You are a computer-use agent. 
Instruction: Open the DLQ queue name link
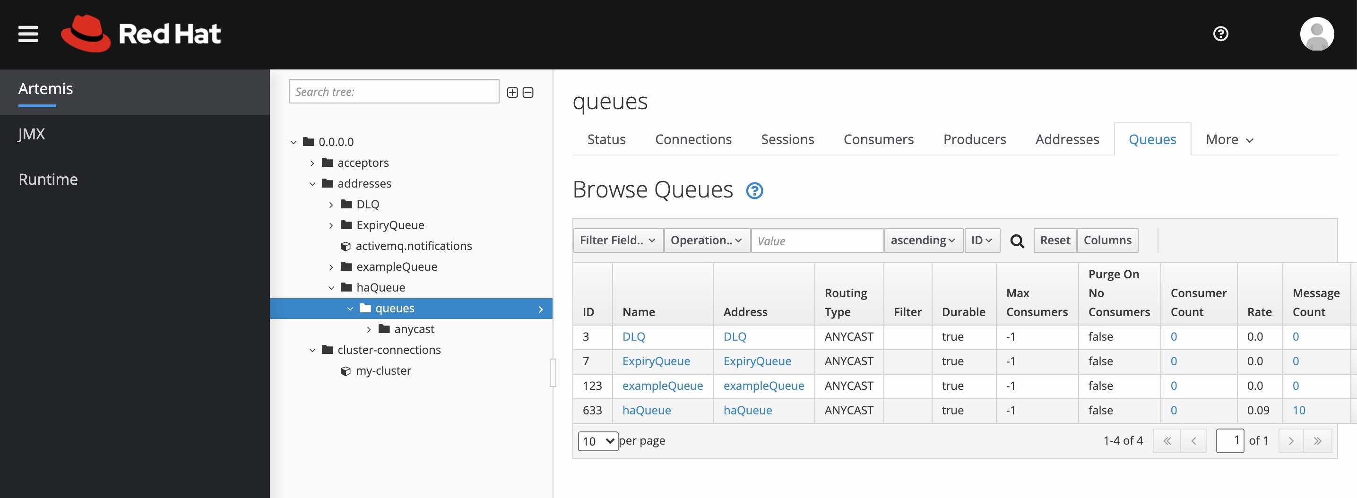(633, 337)
